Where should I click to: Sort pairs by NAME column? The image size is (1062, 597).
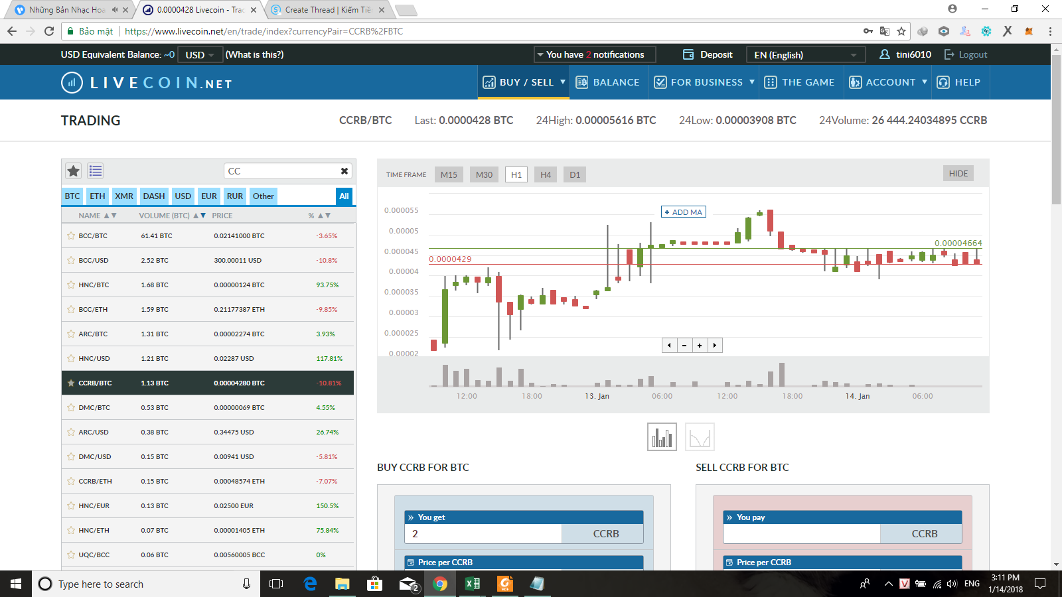[x=97, y=216]
